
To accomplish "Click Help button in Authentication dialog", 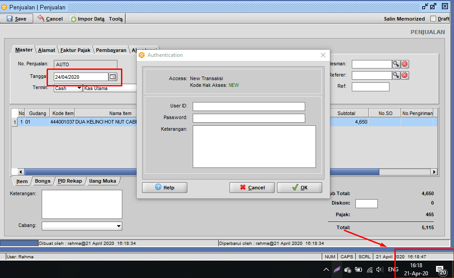I will tap(164, 188).
